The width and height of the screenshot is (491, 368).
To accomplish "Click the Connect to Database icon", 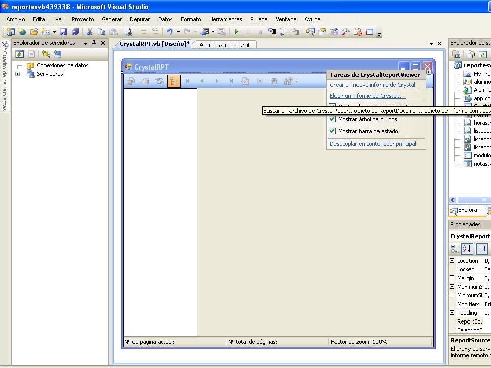I will 46,55.
